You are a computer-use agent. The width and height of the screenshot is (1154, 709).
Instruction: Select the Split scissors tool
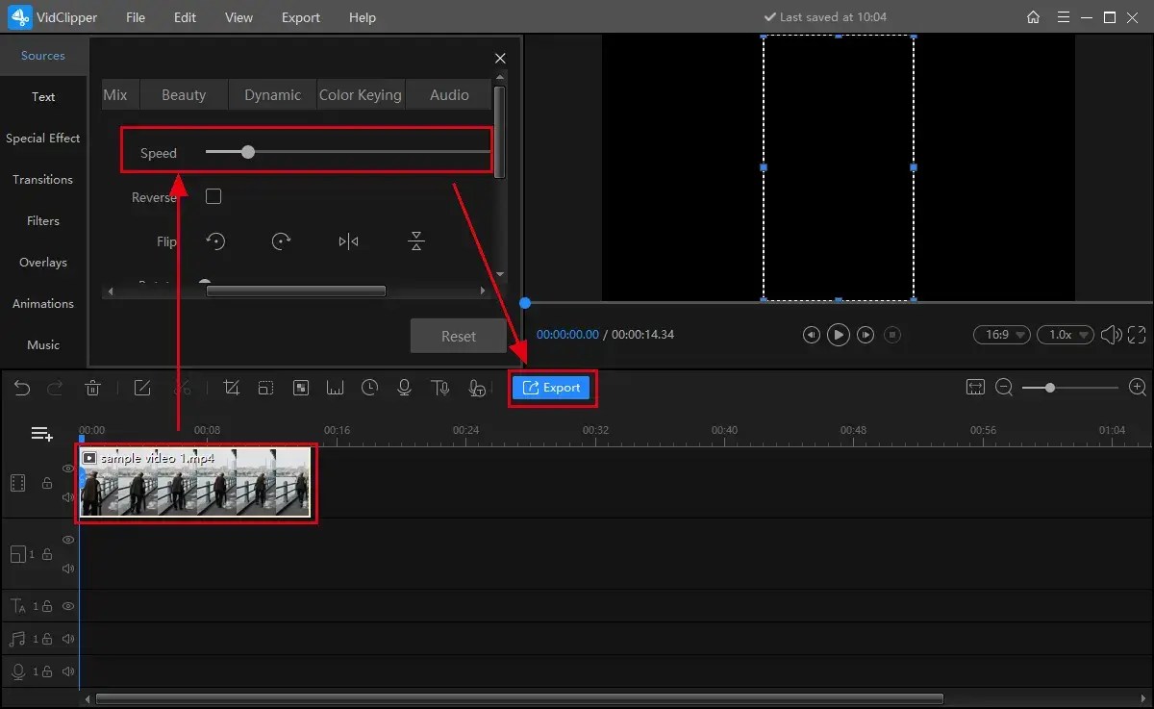(x=181, y=388)
